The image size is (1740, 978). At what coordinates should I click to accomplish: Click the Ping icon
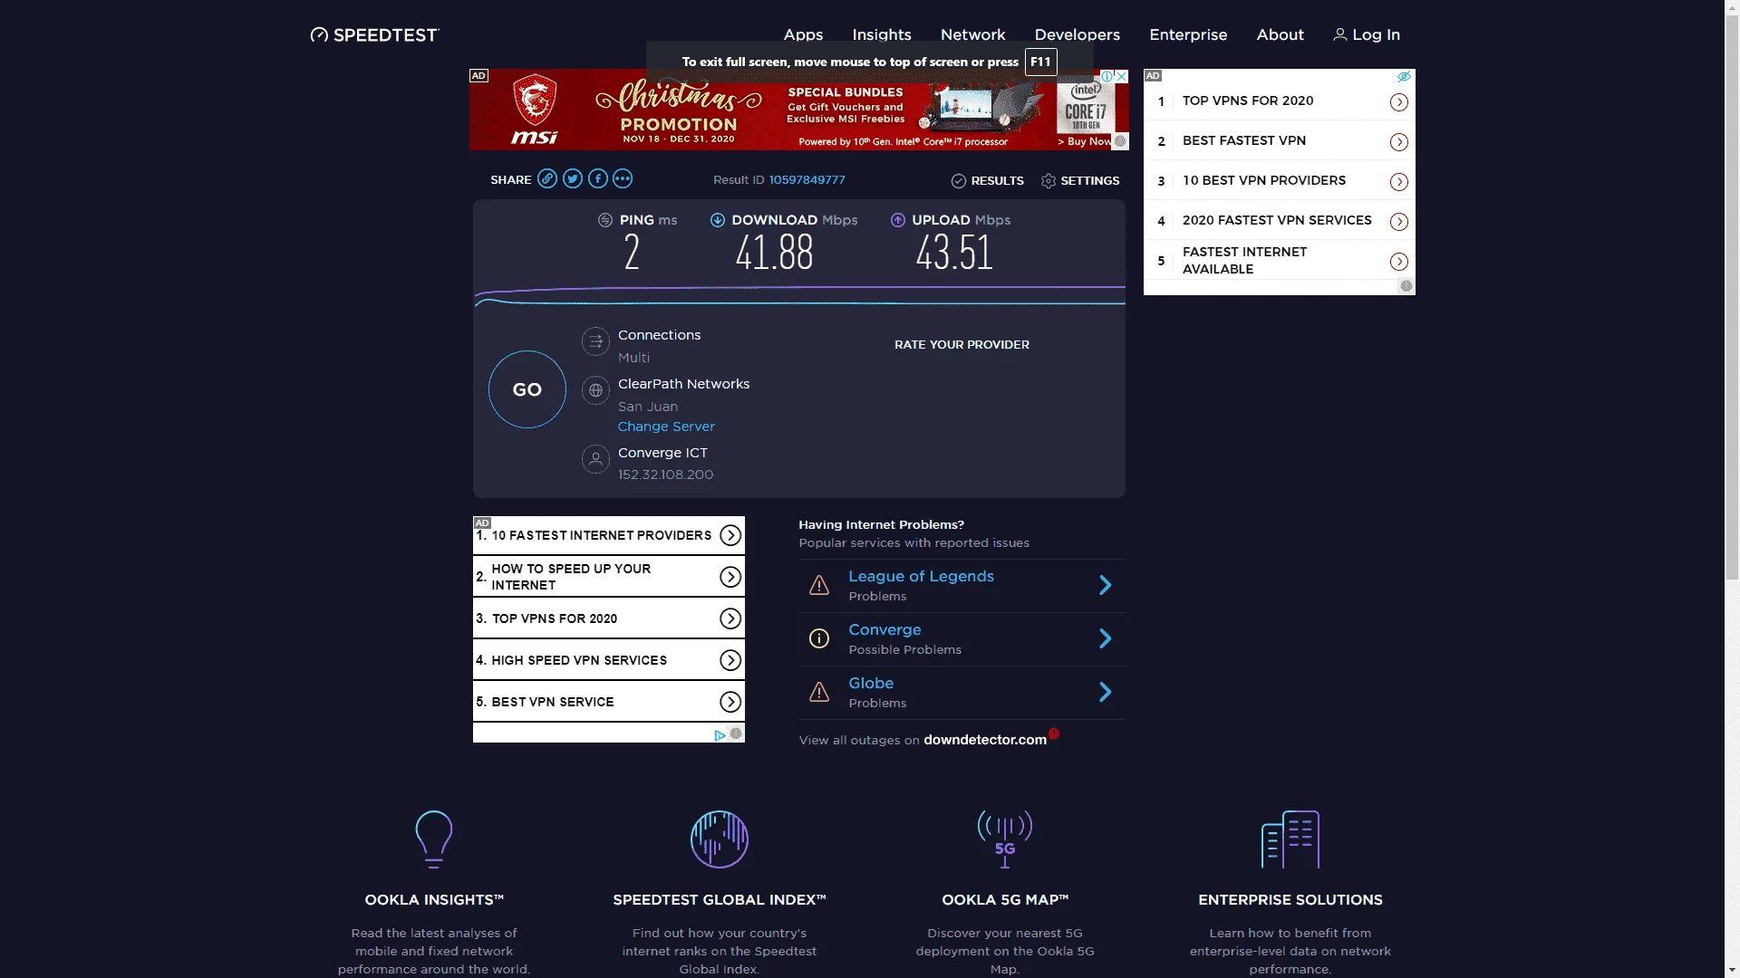click(605, 220)
